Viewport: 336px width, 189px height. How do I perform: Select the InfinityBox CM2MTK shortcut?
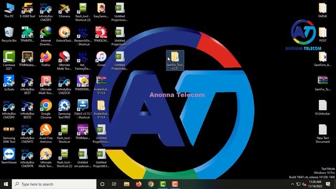[x=27, y=158]
